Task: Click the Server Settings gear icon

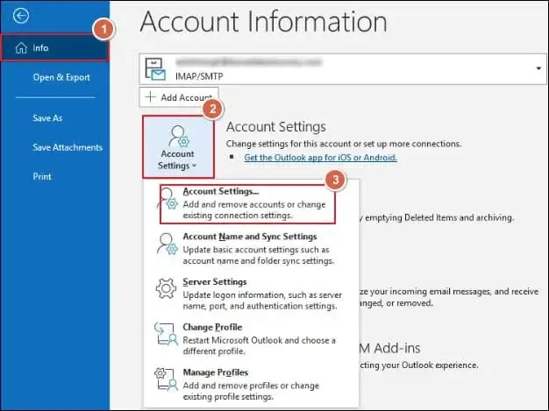Action: [166, 288]
